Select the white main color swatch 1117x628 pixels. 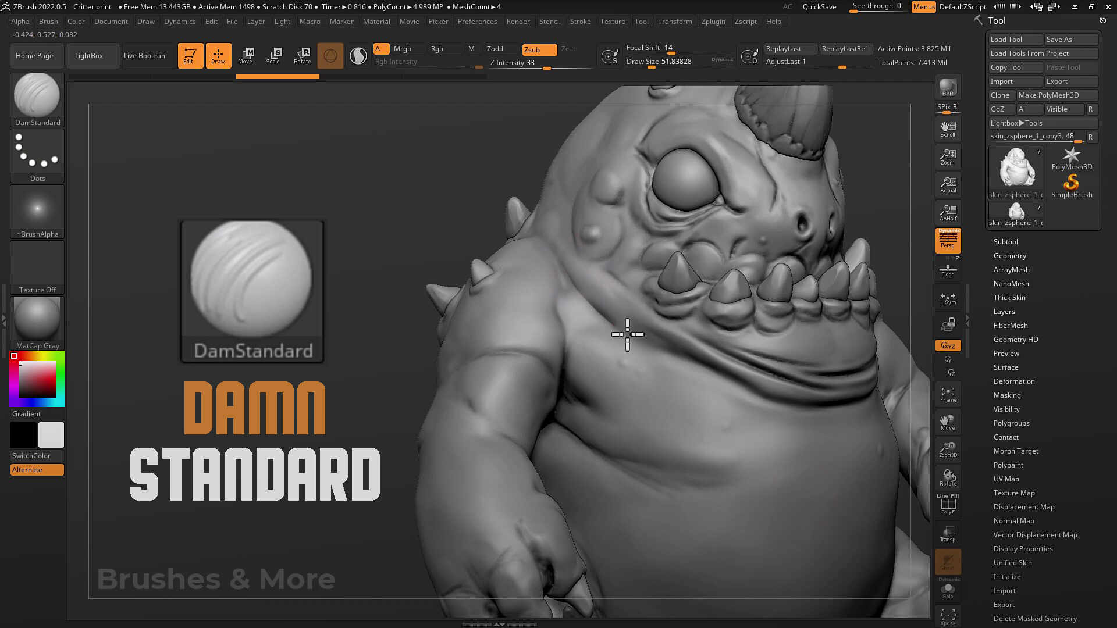(x=51, y=435)
